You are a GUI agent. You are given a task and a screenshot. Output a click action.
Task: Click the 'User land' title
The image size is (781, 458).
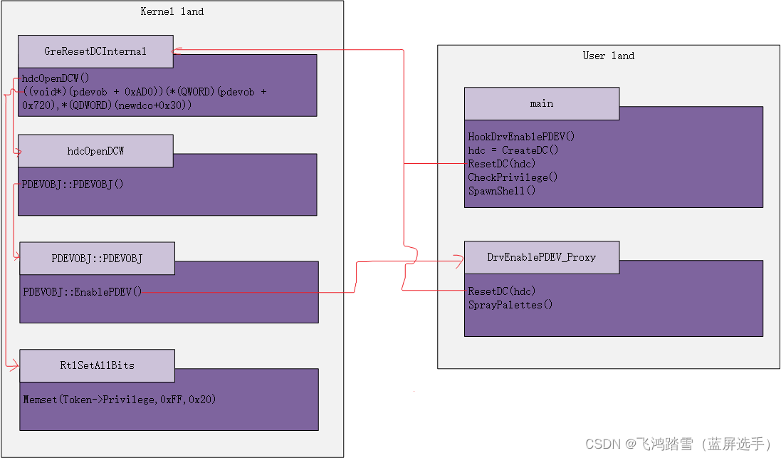click(609, 56)
